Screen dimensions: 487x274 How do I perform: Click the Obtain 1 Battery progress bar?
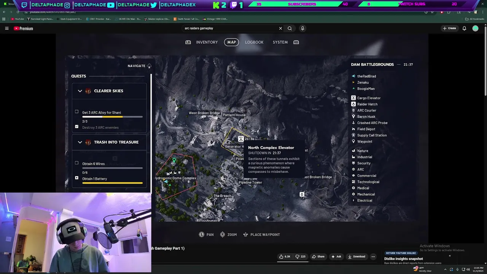tap(113, 183)
